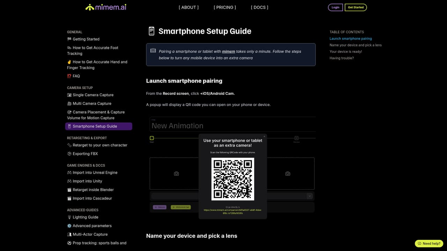Click the package icon beside Exporting FBX
447x251 pixels.
pyautogui.click(x=69, y=154)
